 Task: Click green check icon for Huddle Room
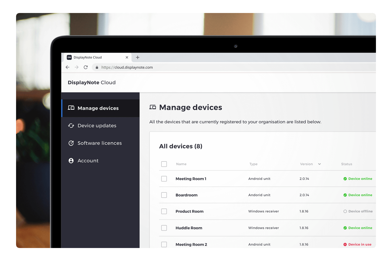(x=345, y=228)
